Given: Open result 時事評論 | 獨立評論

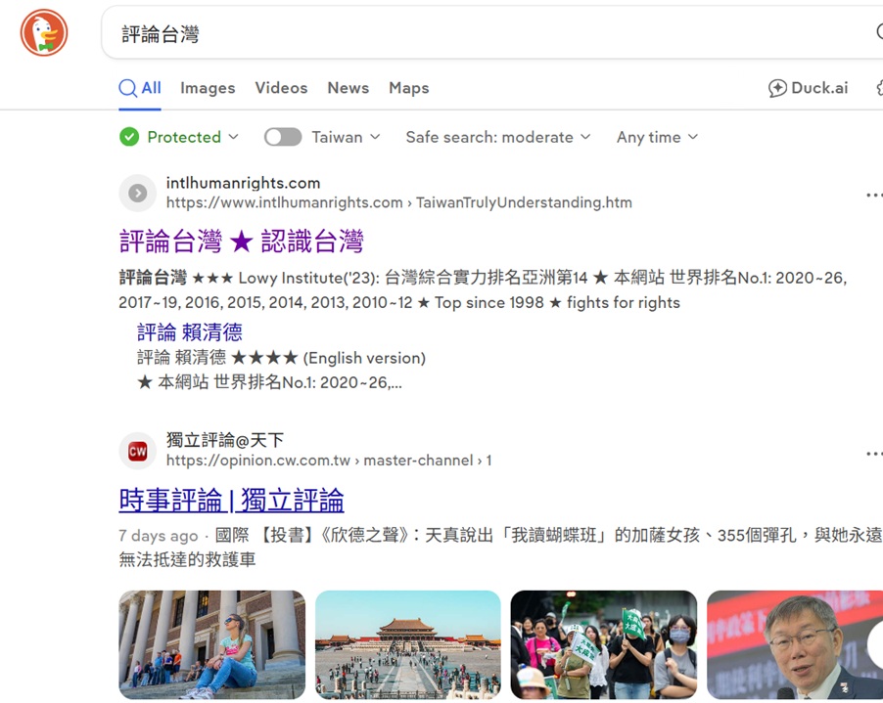Looking at the screenshot, I should [231, 500].
